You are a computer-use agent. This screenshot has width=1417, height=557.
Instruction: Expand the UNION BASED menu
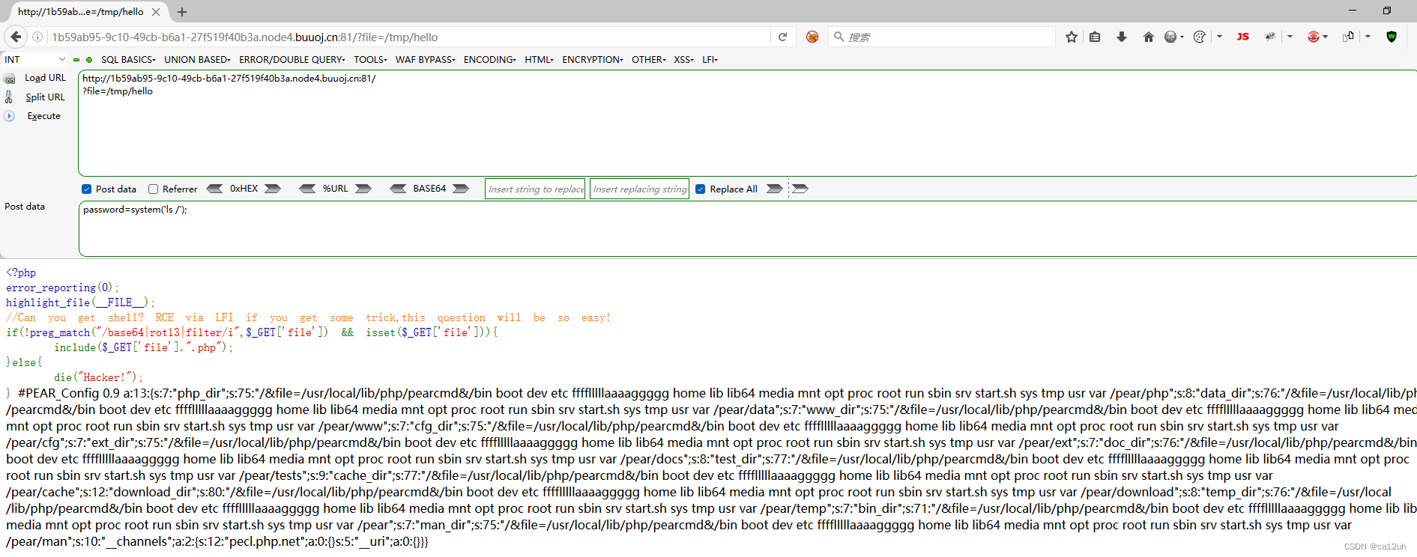197,60
